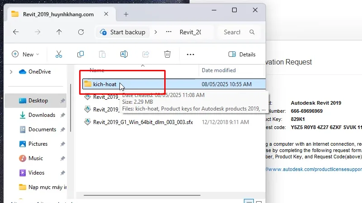Open the New item dropdown
362x203 pixels.
[x=25, y=54]
